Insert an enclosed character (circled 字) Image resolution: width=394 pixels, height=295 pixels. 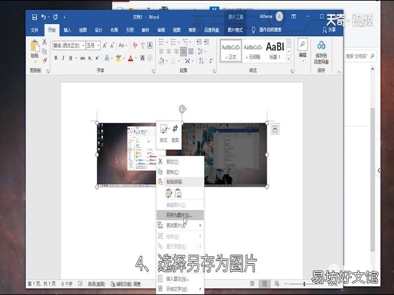pos(150,58)
